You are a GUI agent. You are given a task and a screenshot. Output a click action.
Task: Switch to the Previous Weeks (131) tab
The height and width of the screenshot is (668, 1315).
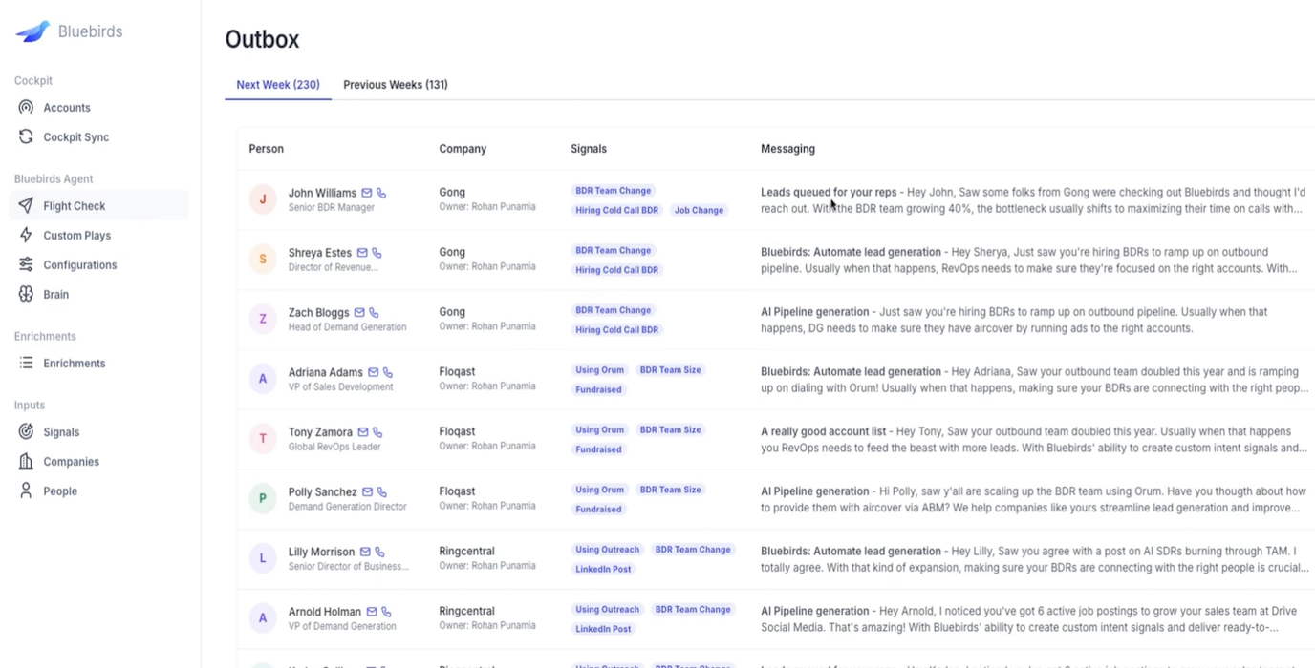pyautogui.click(x=395, y=85)
